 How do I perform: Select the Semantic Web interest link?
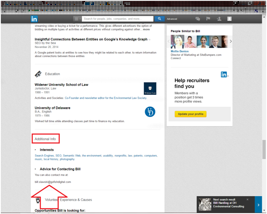(72, 156)
